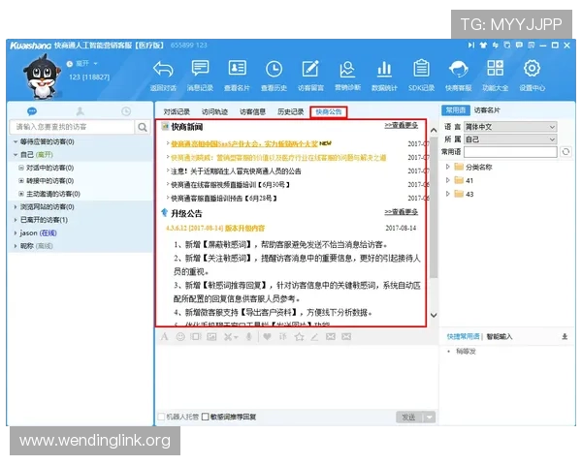Expand the folder named 41
The height and width of the screenshot is (465, 582).
click(447, 180)
